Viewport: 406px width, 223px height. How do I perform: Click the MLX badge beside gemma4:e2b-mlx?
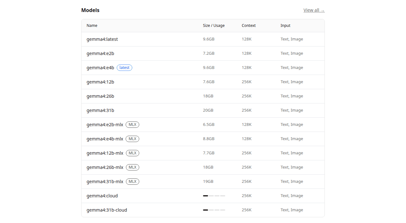[x=132, y=125]
